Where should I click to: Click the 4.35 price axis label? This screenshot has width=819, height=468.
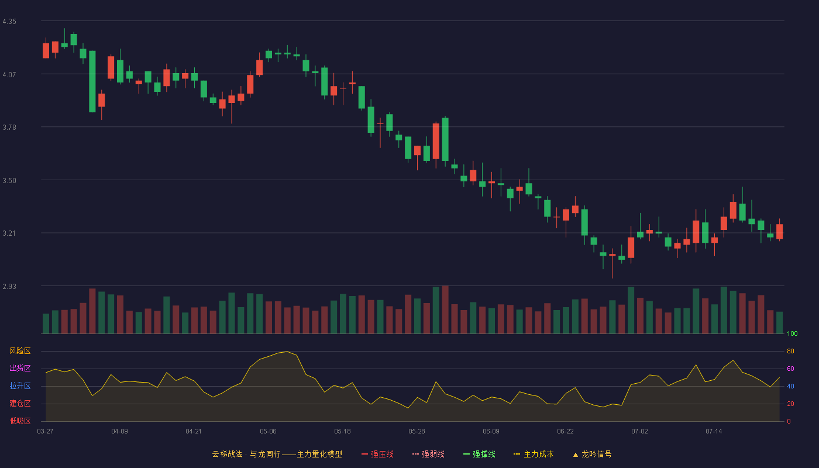pyautogui.click(x=9, y=22)
